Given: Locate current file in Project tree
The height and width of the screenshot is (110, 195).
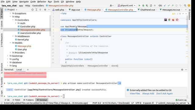Looking at the screenshot, I should tap(33, 9).
